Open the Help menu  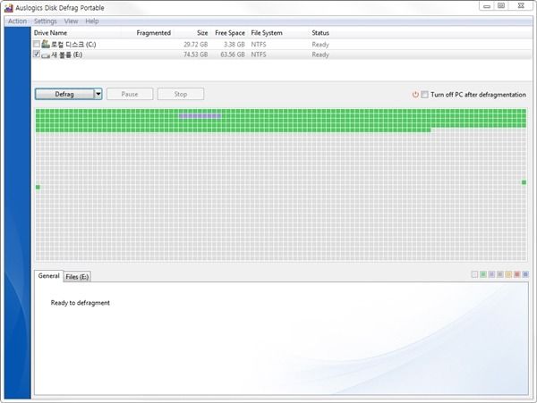coord(92,21)
